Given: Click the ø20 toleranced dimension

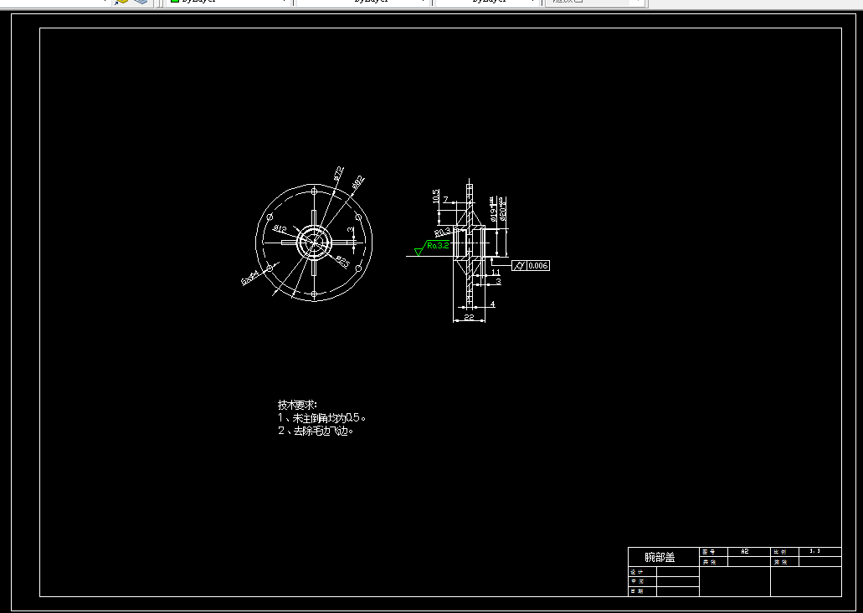Looking at the screenshot, I should (x=502, y=209).
